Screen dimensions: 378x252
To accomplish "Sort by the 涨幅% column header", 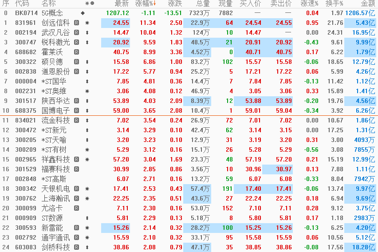I will (146, 4).
